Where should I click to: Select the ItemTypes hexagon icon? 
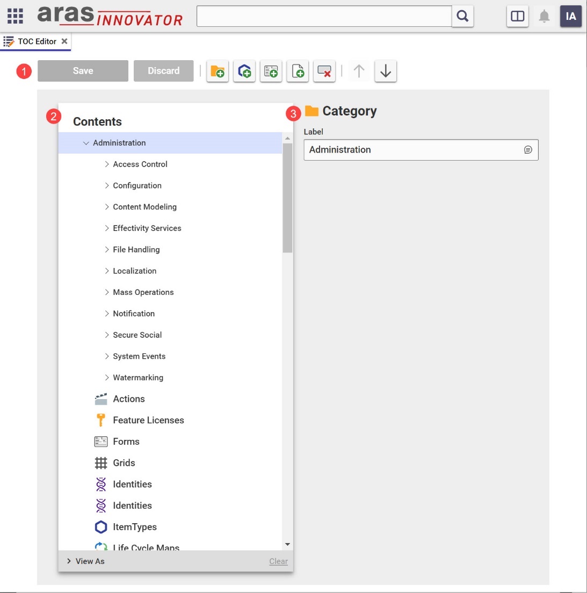pyautogui.click(x=101, y=527)
